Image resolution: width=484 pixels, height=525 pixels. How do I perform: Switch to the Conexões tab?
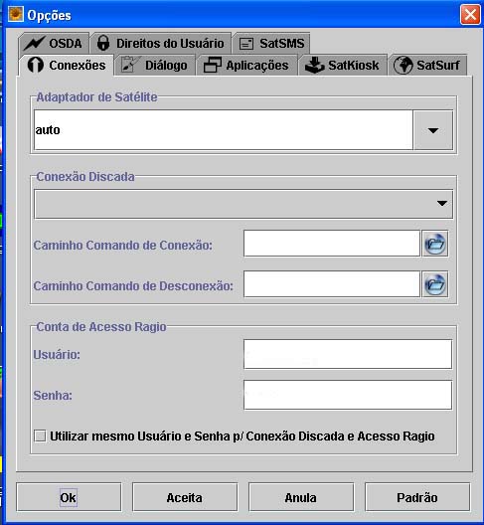pos(67,65)
